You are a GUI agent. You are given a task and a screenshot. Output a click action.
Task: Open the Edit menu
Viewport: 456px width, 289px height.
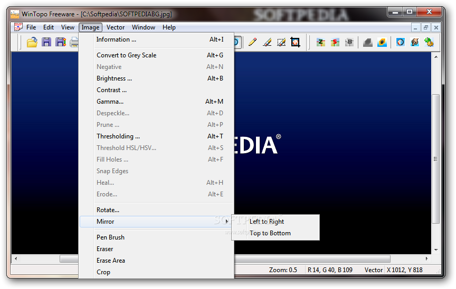[x=49, y=27]
